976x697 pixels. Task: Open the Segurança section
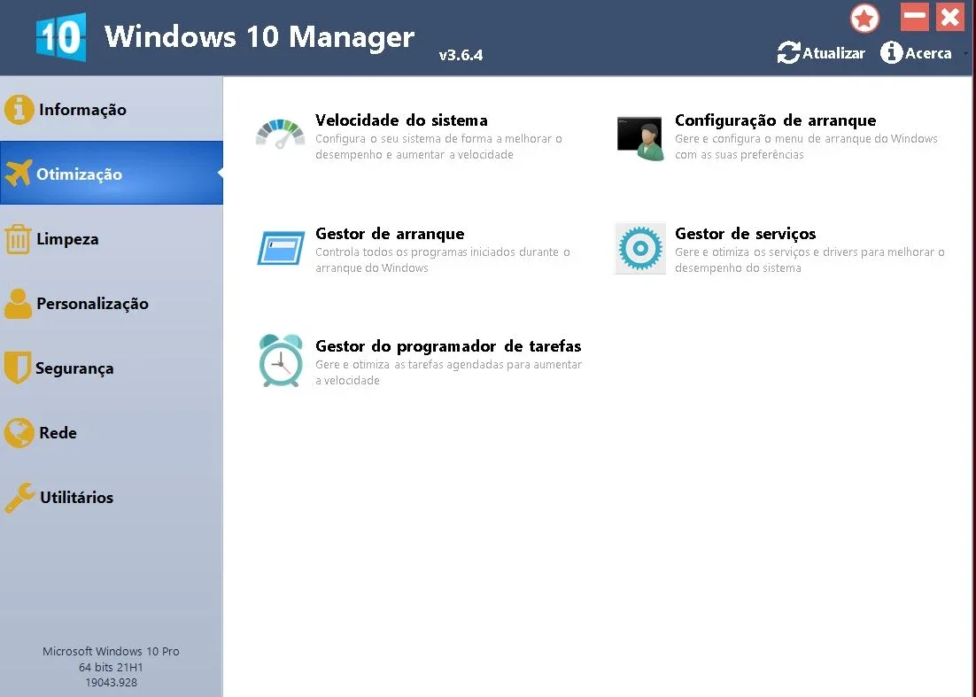coord(112,368)
